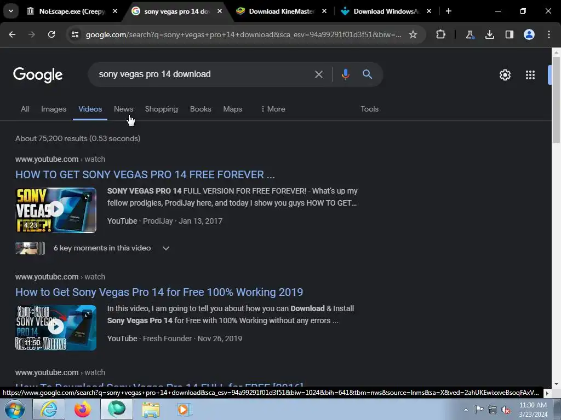Open the Extensions puzzle icon
This screenshot has width=561, height=420.
pos(441,34)
